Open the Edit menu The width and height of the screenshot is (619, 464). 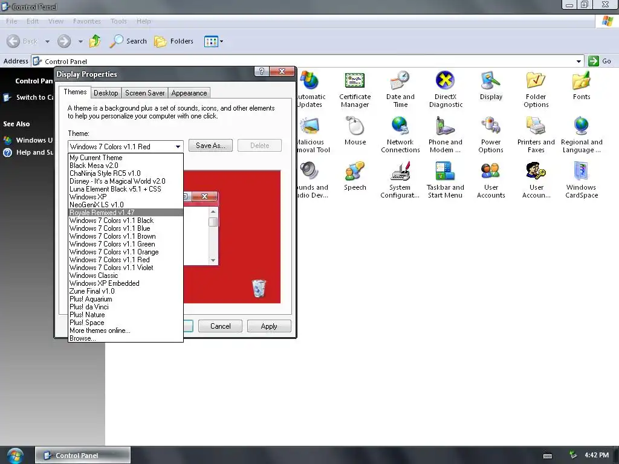pos(33,21)
